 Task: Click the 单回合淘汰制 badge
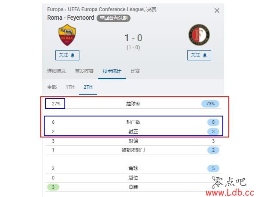113,18
